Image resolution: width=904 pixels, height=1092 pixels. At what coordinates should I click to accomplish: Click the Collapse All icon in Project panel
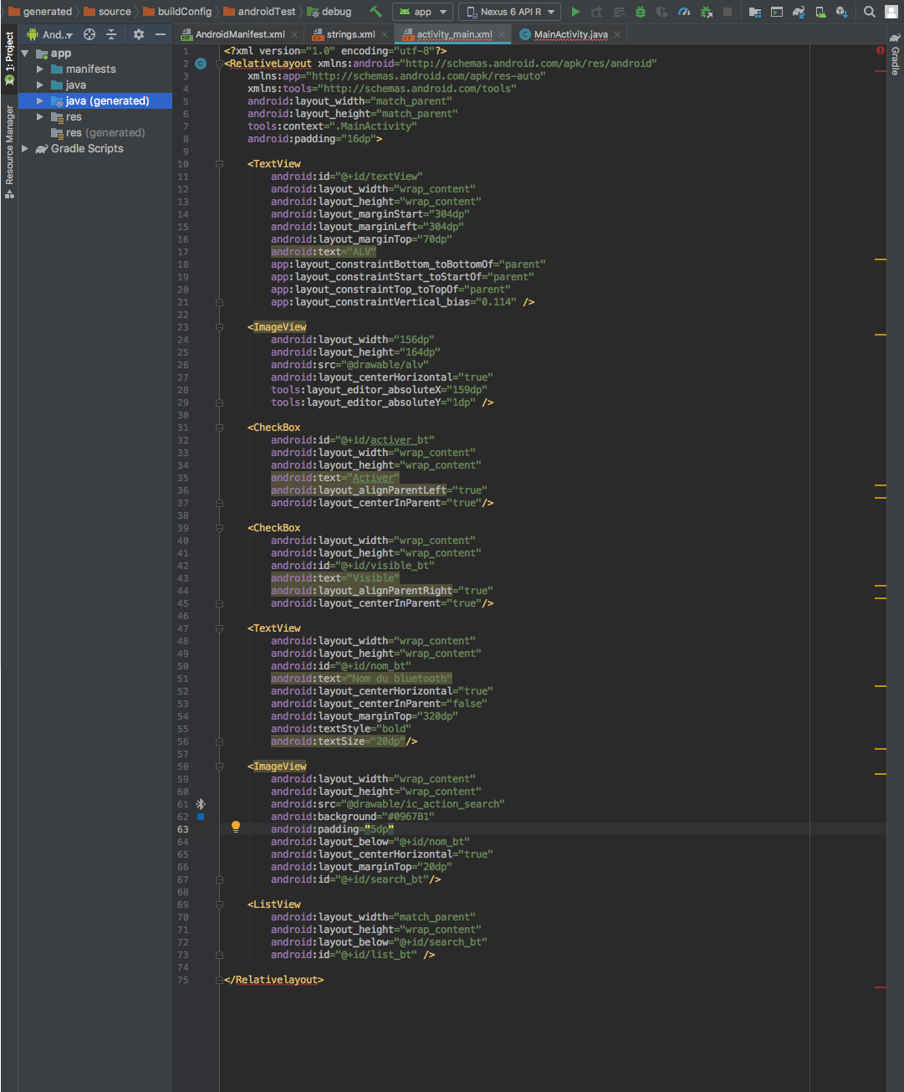[x=111, y=34]
